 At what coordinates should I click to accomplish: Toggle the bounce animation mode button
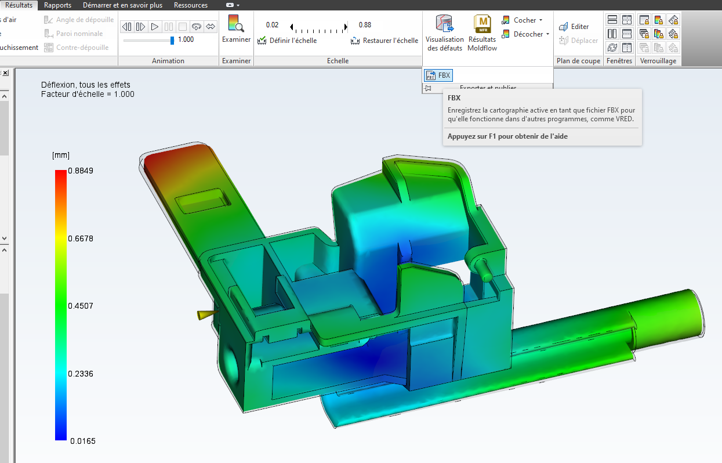point(211,26)
